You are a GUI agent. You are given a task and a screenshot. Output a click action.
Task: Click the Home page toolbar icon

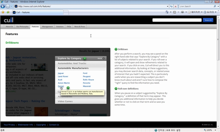(x=167, y=12)
